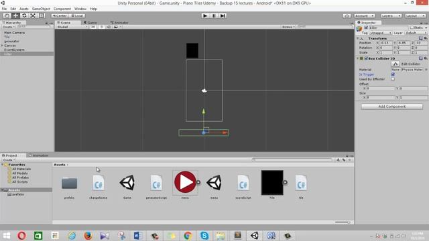Click the Edit Collider button
429x241 pixels.
[x=395, y=64]
